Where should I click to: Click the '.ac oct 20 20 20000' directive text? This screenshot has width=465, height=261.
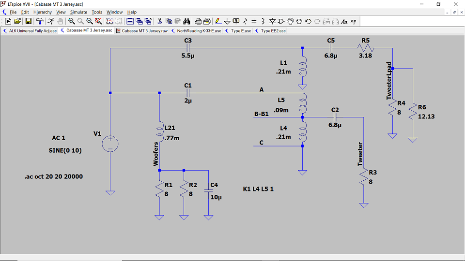click(x=53, y=177)
